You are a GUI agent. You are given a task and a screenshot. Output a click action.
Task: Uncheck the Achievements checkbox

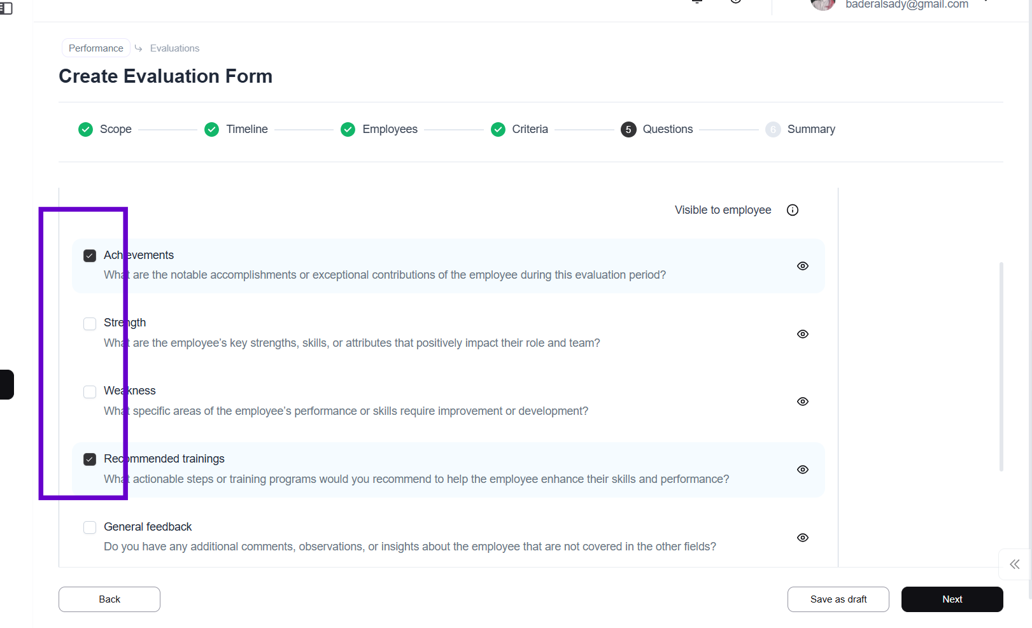pos(90,256)
